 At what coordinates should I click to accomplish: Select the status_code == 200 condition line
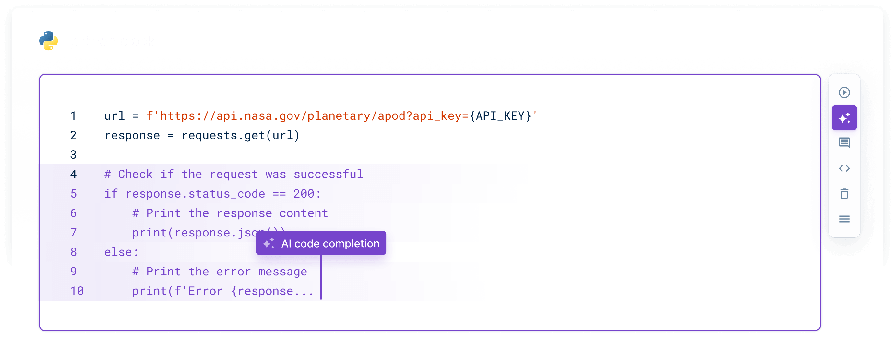coord(212,194)
